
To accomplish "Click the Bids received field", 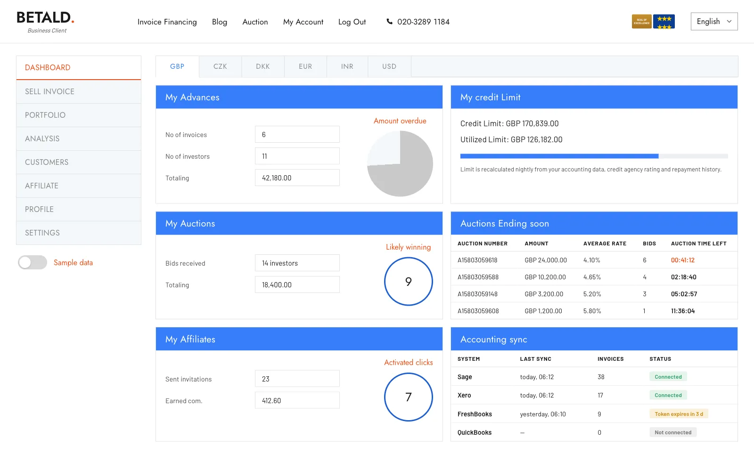I will coord(297,263).
